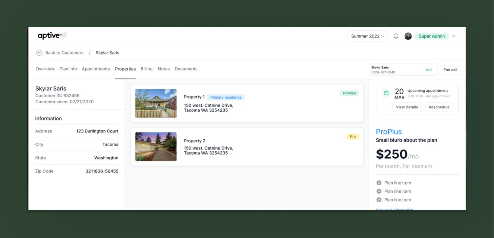The image size is (494, 238).
Task: Open the Notes tab
Action: point(164,69)
